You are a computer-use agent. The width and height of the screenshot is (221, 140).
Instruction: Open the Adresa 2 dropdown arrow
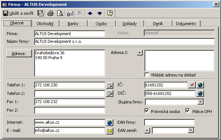(x=140, y=53)
